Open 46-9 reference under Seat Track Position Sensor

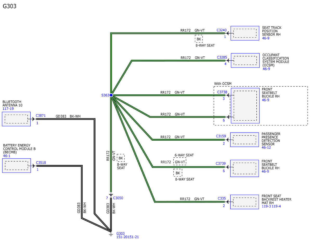click(266, 38)
